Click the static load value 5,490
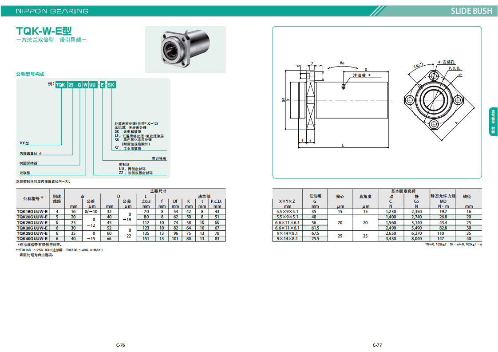Image resolution: width=498 pixels, height=352 pixels. (416, 228)
